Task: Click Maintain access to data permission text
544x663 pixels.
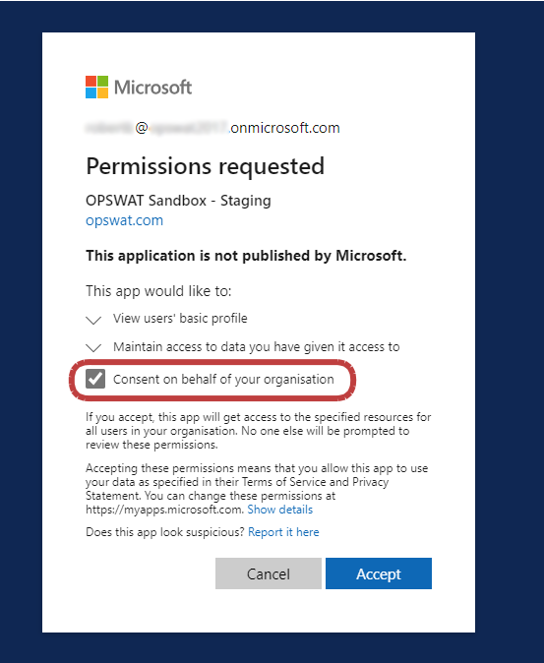Action: pos(257,346)
